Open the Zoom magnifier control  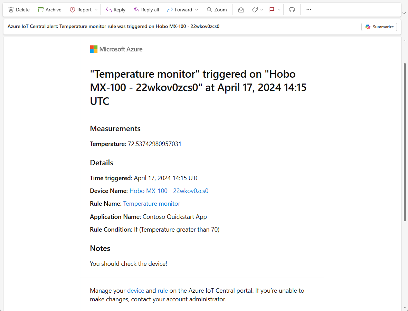pos(217,10)
